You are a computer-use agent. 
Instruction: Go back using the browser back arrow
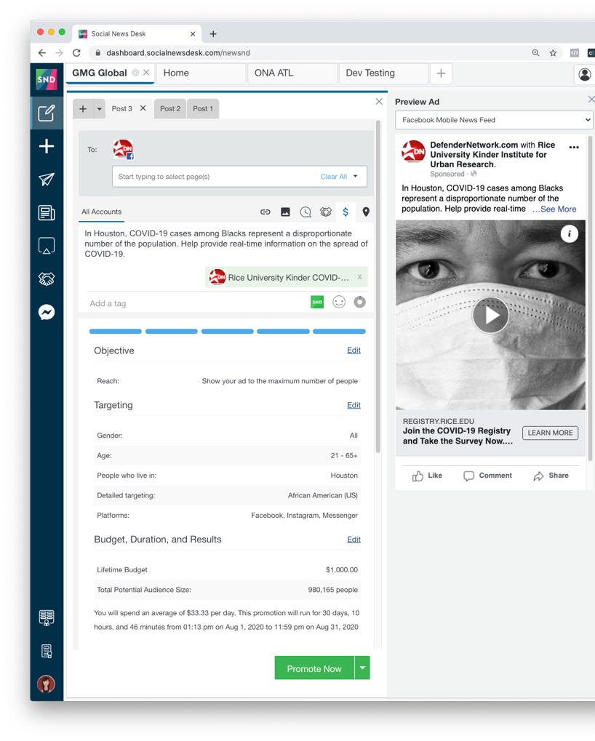coord(42,53)
